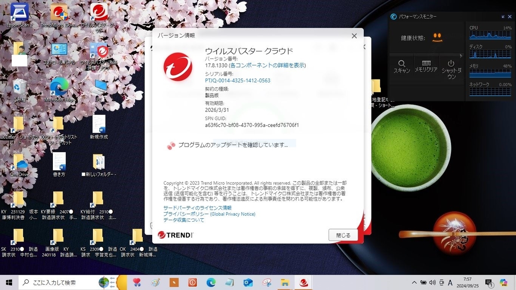Click the IME input mode A indicator
Image resolution: width=516 pixels, height=290 pixels.
point(450,282)
